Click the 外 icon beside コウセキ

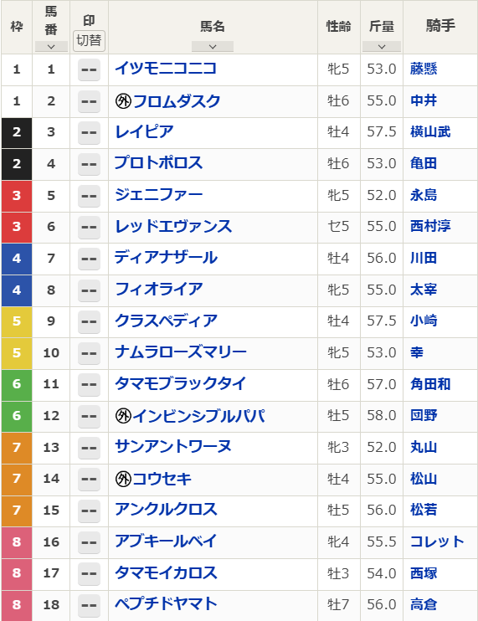tap(123, 480)
